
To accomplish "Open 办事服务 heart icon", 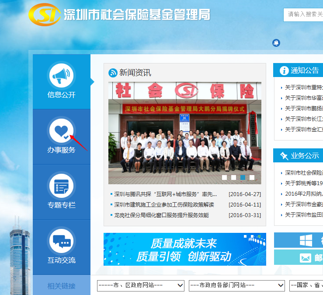I will [61, 130].
